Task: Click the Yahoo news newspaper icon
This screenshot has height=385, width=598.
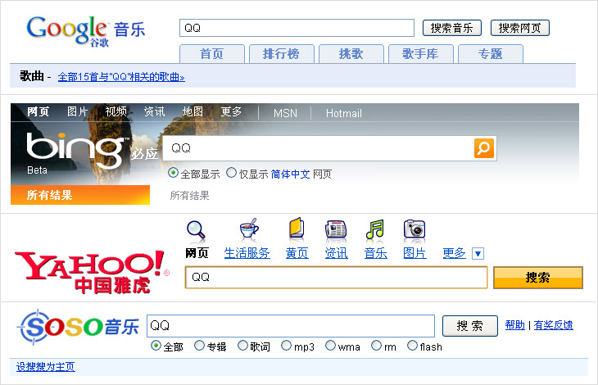Action: point(336,230)
